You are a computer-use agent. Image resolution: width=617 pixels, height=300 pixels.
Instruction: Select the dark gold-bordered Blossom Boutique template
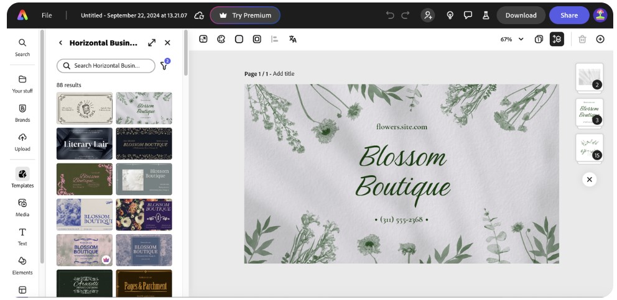[x=144, y=143]
